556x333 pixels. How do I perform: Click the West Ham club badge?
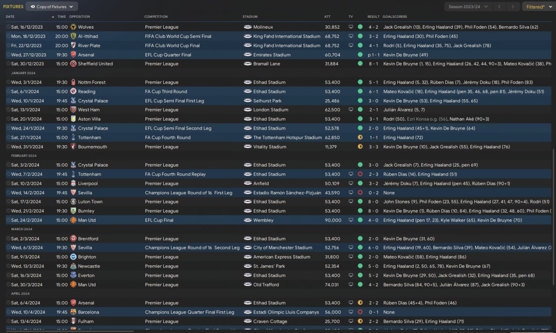point(73,110)
